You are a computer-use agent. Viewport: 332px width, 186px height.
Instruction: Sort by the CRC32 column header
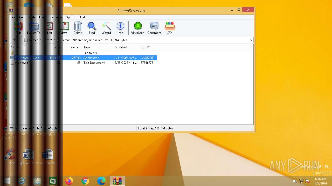[x=148, y=47]
